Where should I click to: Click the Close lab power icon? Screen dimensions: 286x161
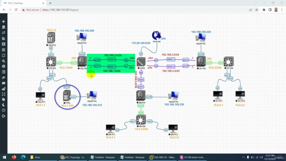(x=4, y=110)
